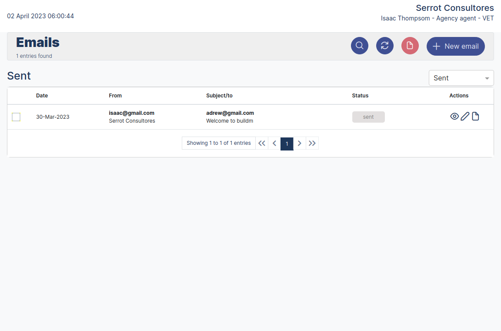This screenshot has width=501, height=331.
Task: Jump to first page with double-chevron
Action: point(261,143)
